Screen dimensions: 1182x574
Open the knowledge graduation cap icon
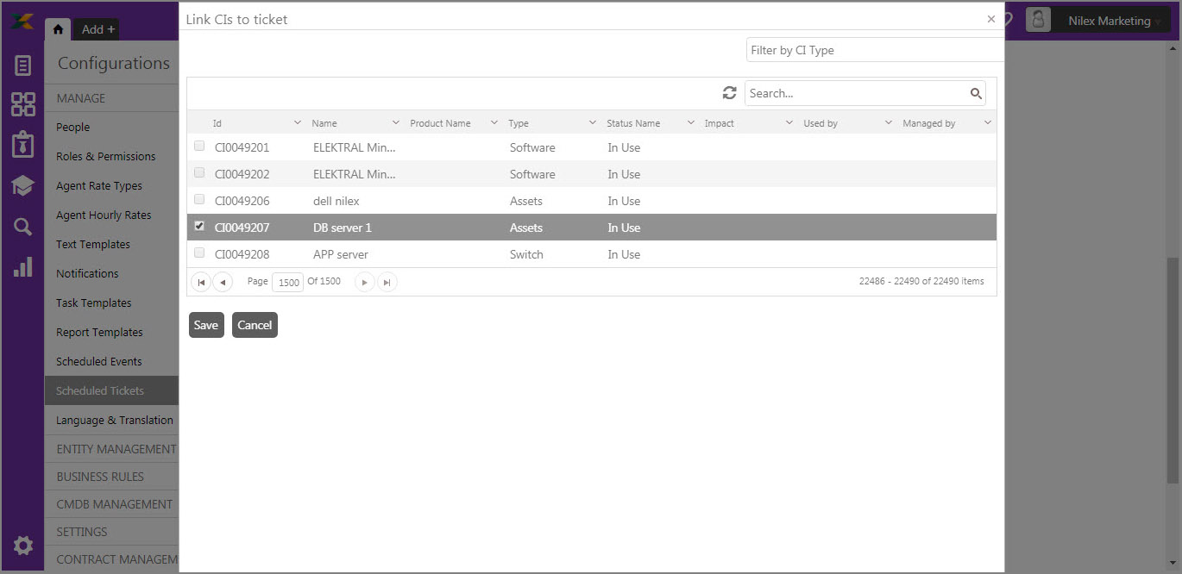tap(23, 186)
